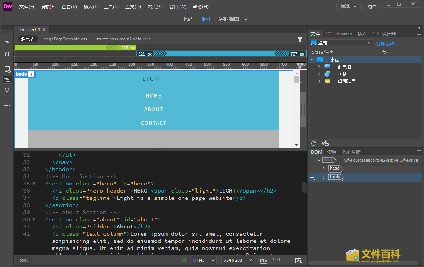
Task: Click the plus button beside body tag
Action: (x=31, y=74)
